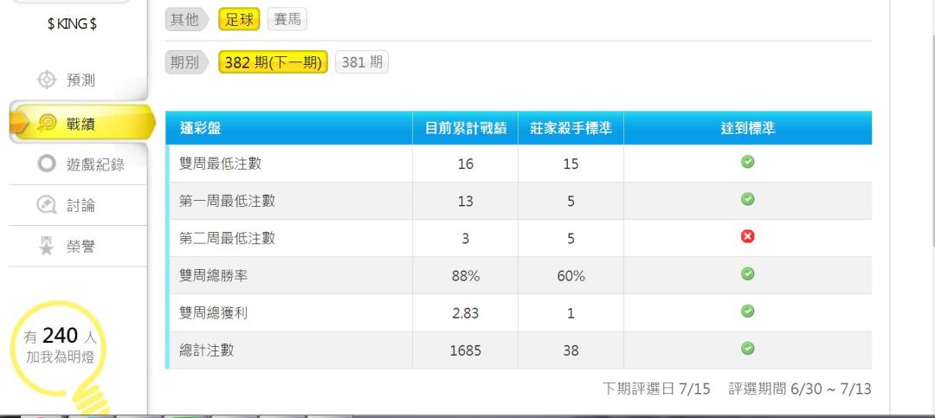This screenshot has width=935, height=418.
Task: Click red cross icon in 第二周最低注數 row
Action: [x=748, y=237]
